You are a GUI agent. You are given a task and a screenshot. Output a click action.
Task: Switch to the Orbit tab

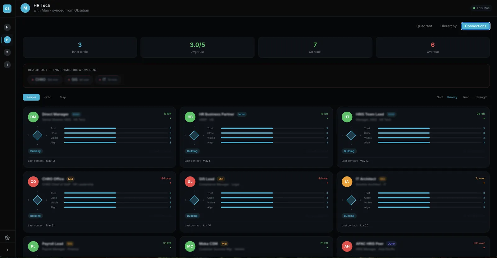coord(48,97)
